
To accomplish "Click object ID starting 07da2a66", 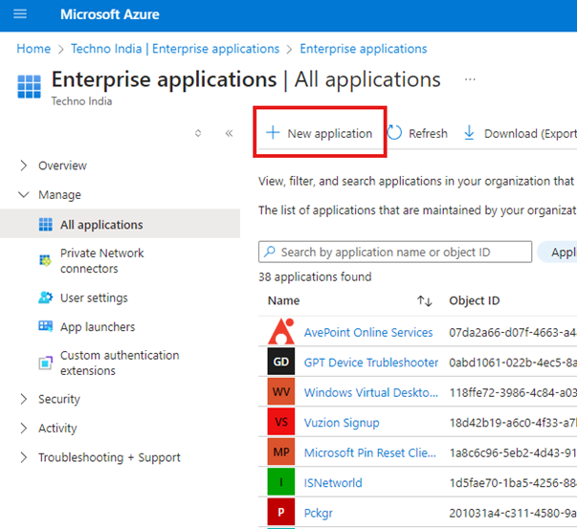I will coord(513,333).
